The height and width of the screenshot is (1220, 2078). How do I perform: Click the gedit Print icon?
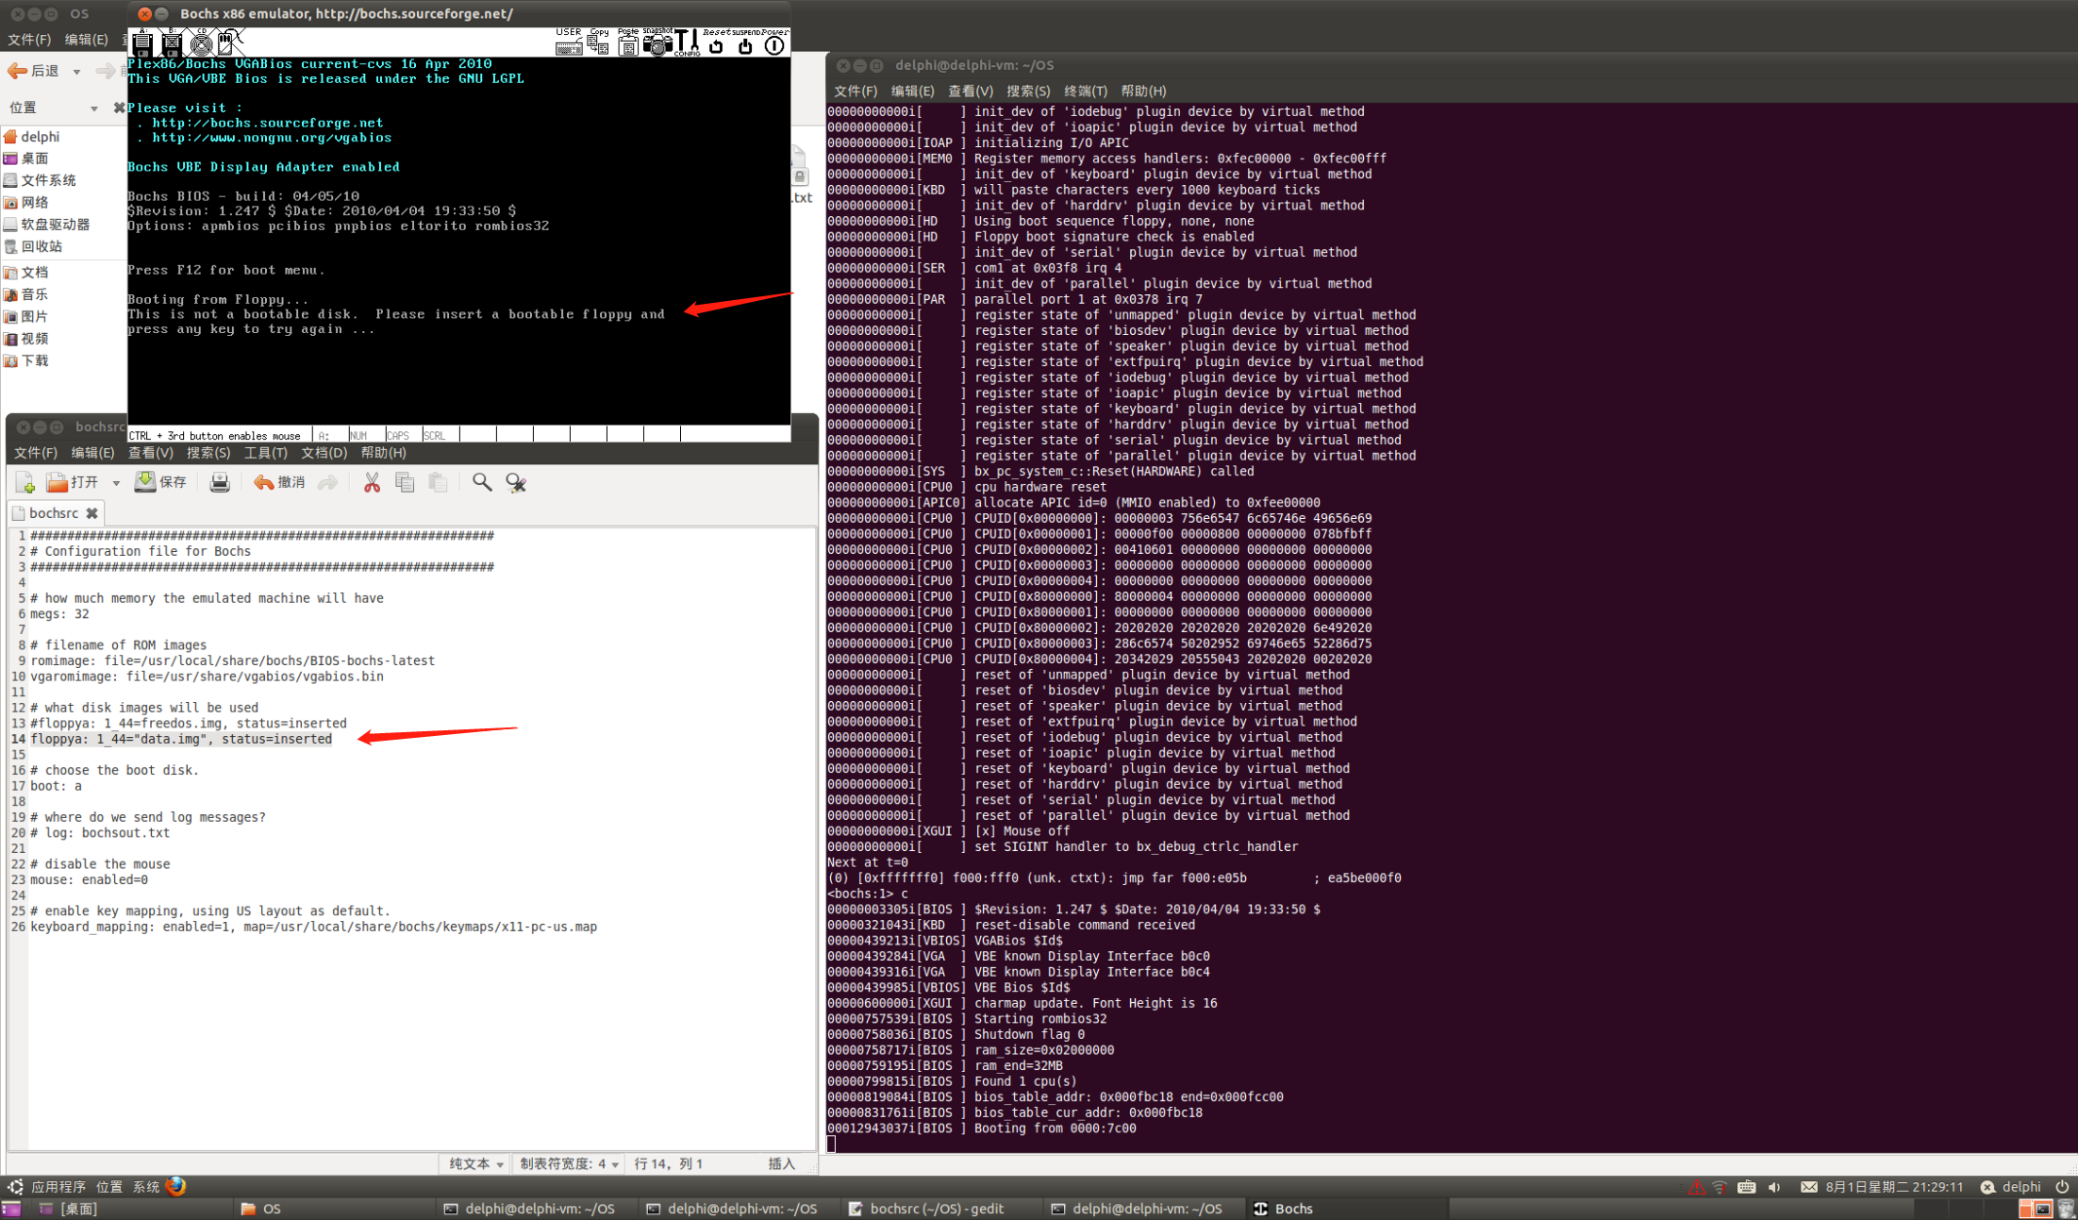[x=219, y=483]
